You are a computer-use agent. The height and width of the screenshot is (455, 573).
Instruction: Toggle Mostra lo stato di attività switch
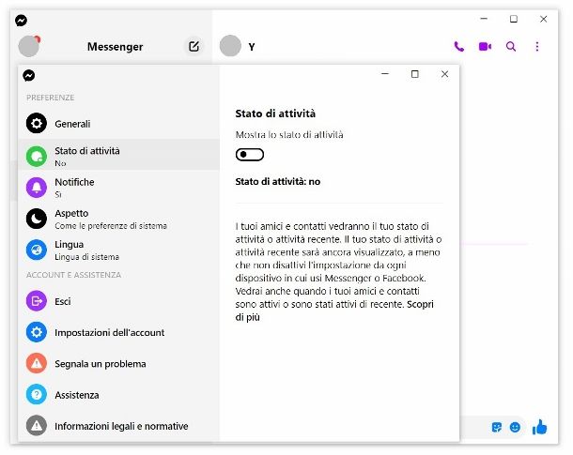tap(250, 155)
